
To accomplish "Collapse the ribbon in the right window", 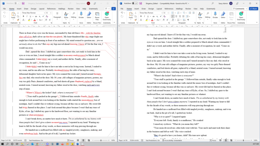I will [x=257, y=22].
